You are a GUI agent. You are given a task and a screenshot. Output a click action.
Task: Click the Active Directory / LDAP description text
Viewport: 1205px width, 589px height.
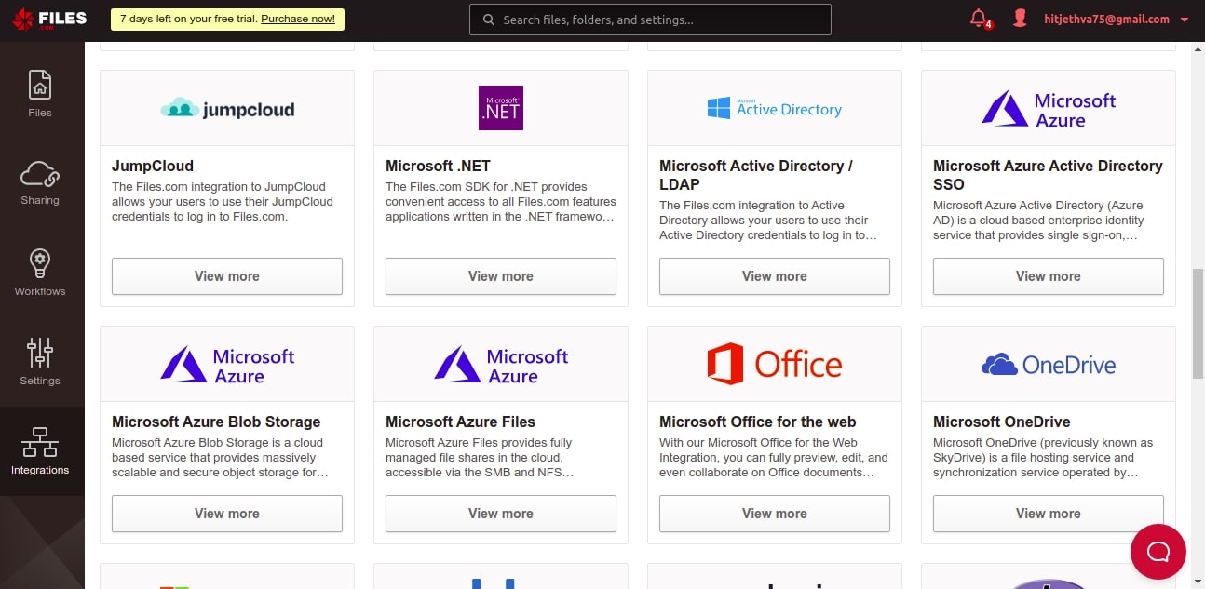768,220
